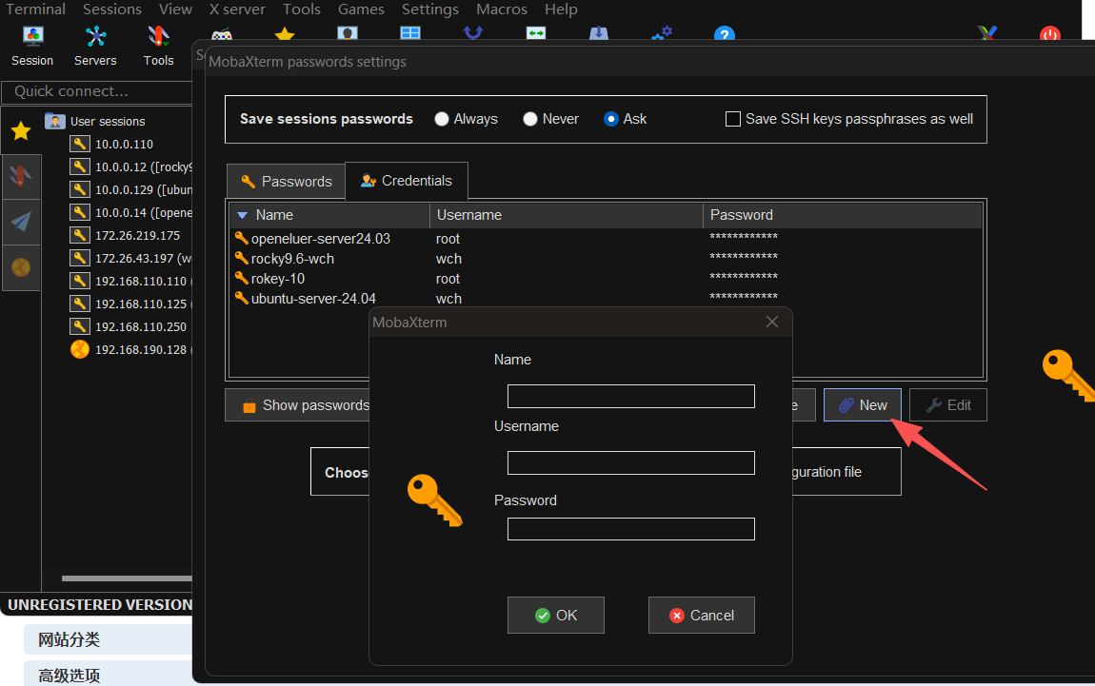Image resolution: width=1095 pixels, height=686 pixels.
Task: Click the Split windows toolbar icon
Action: coord(410,33)
